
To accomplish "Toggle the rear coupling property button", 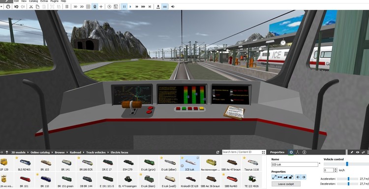I will 304,177.
